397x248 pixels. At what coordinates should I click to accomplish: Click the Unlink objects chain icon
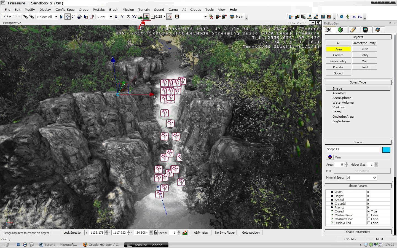coord(31,17)
